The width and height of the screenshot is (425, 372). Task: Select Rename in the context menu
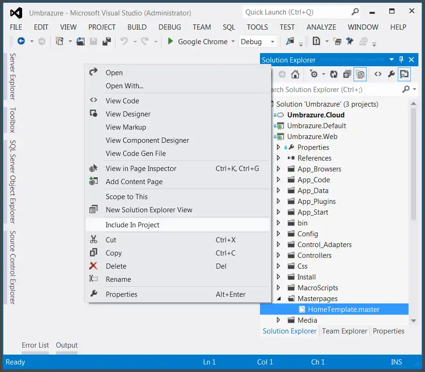pos(178,279)
